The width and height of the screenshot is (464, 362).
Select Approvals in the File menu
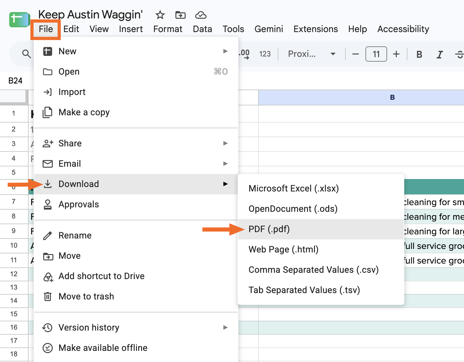click(x=136, y=204)
